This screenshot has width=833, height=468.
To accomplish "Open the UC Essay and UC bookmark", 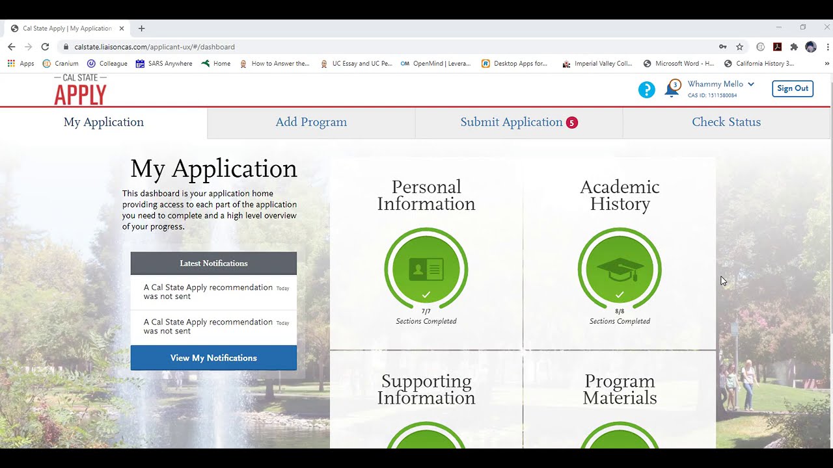I will point(356,64).
